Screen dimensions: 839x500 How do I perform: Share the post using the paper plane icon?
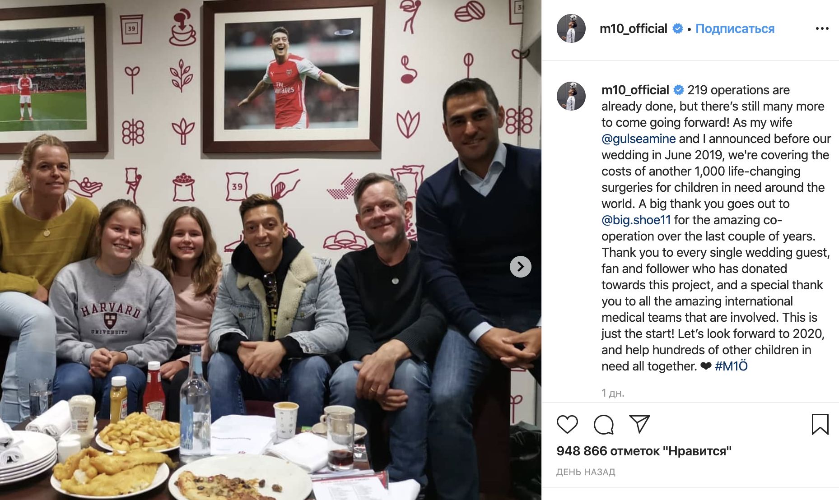click(639, 424)
